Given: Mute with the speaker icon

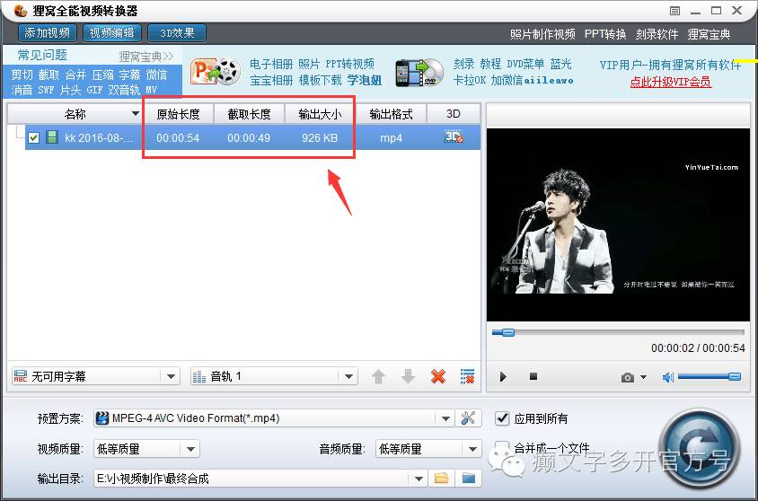Looking at the screenshot, I should (668, 377).
